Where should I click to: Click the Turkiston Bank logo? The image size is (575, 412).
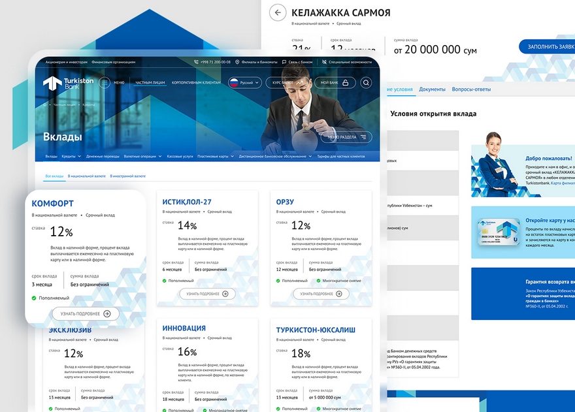(x=68, y=83)
